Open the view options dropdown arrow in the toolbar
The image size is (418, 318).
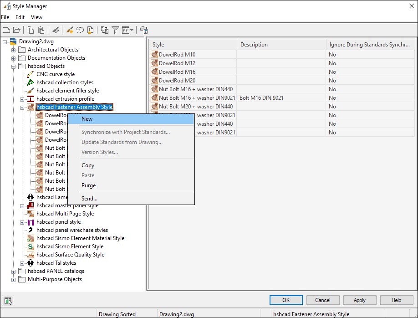(132, 30)
